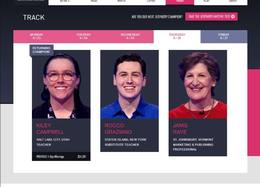This screenshot has width=260, height=187.
Task: Open the WATCH navigation item
Action: 121,1
